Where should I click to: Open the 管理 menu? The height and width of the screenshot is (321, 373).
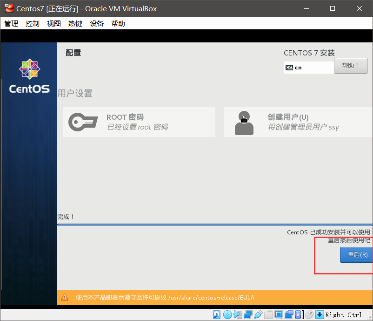11,23
